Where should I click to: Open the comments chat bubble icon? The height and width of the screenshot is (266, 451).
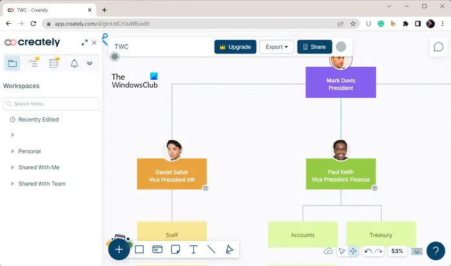438,47
